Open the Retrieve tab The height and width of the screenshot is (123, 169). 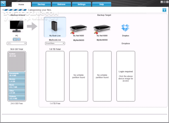61,5
